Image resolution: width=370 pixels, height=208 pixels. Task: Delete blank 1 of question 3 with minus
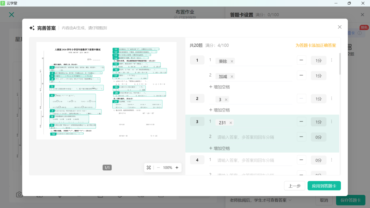coord(301,122)
